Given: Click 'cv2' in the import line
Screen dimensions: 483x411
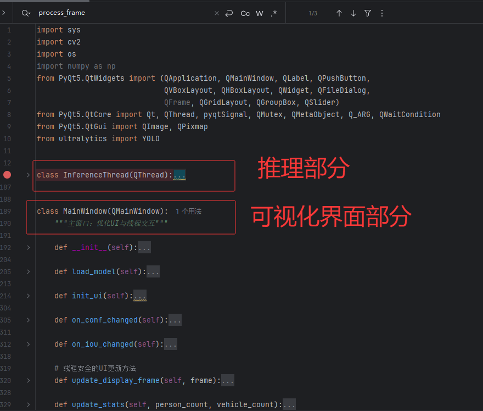Looking at the screenshot, I should (74, 42).
